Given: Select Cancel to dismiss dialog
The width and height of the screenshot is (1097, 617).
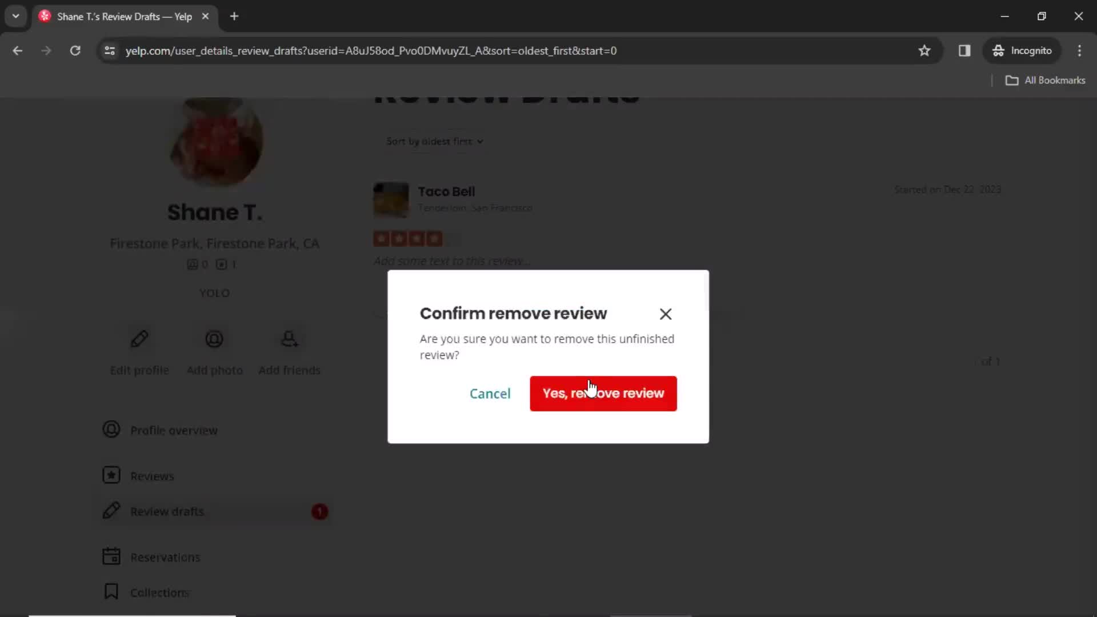Looking at the screenshot, I should (x=490, y=392).
